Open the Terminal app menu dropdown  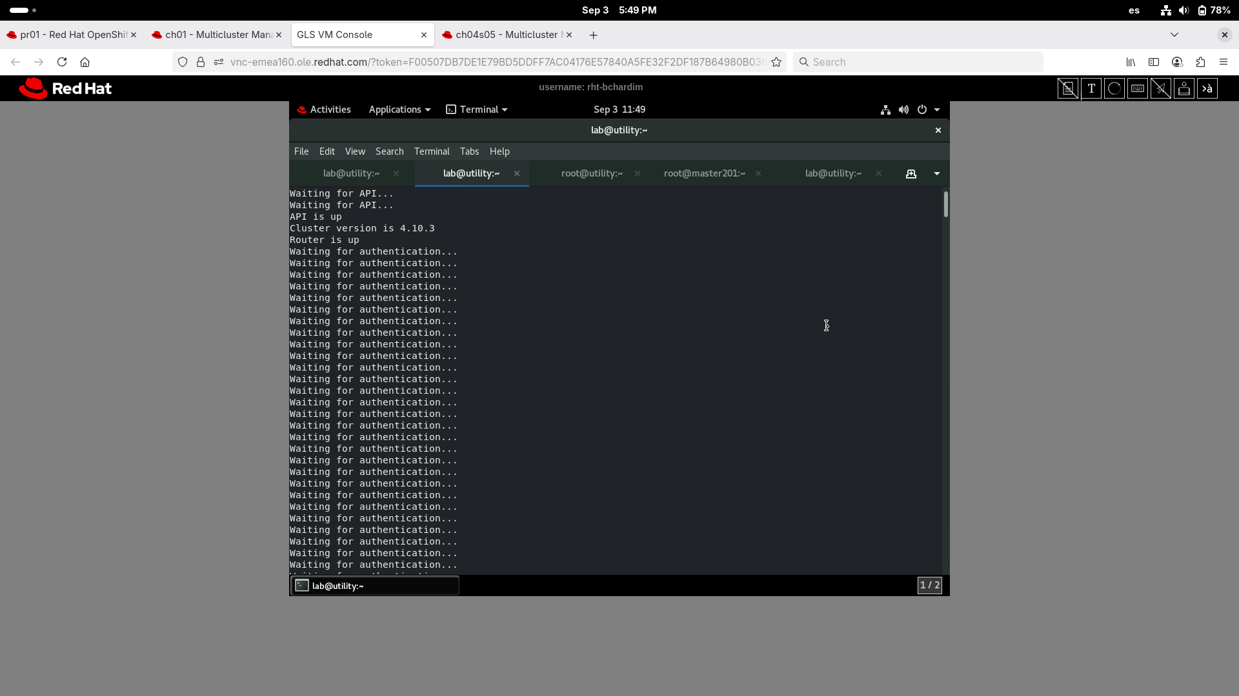[477, 110]
